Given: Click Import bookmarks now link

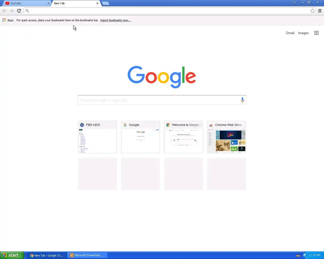Looking at the screenshot, I should click(x=116, y=20).
